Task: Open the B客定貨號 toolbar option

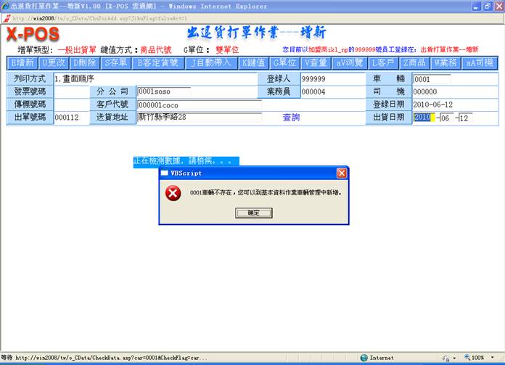Action: pos(157,62)
